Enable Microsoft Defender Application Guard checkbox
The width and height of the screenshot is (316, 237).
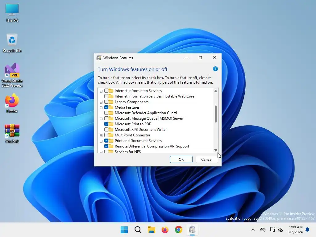(106, 113)
